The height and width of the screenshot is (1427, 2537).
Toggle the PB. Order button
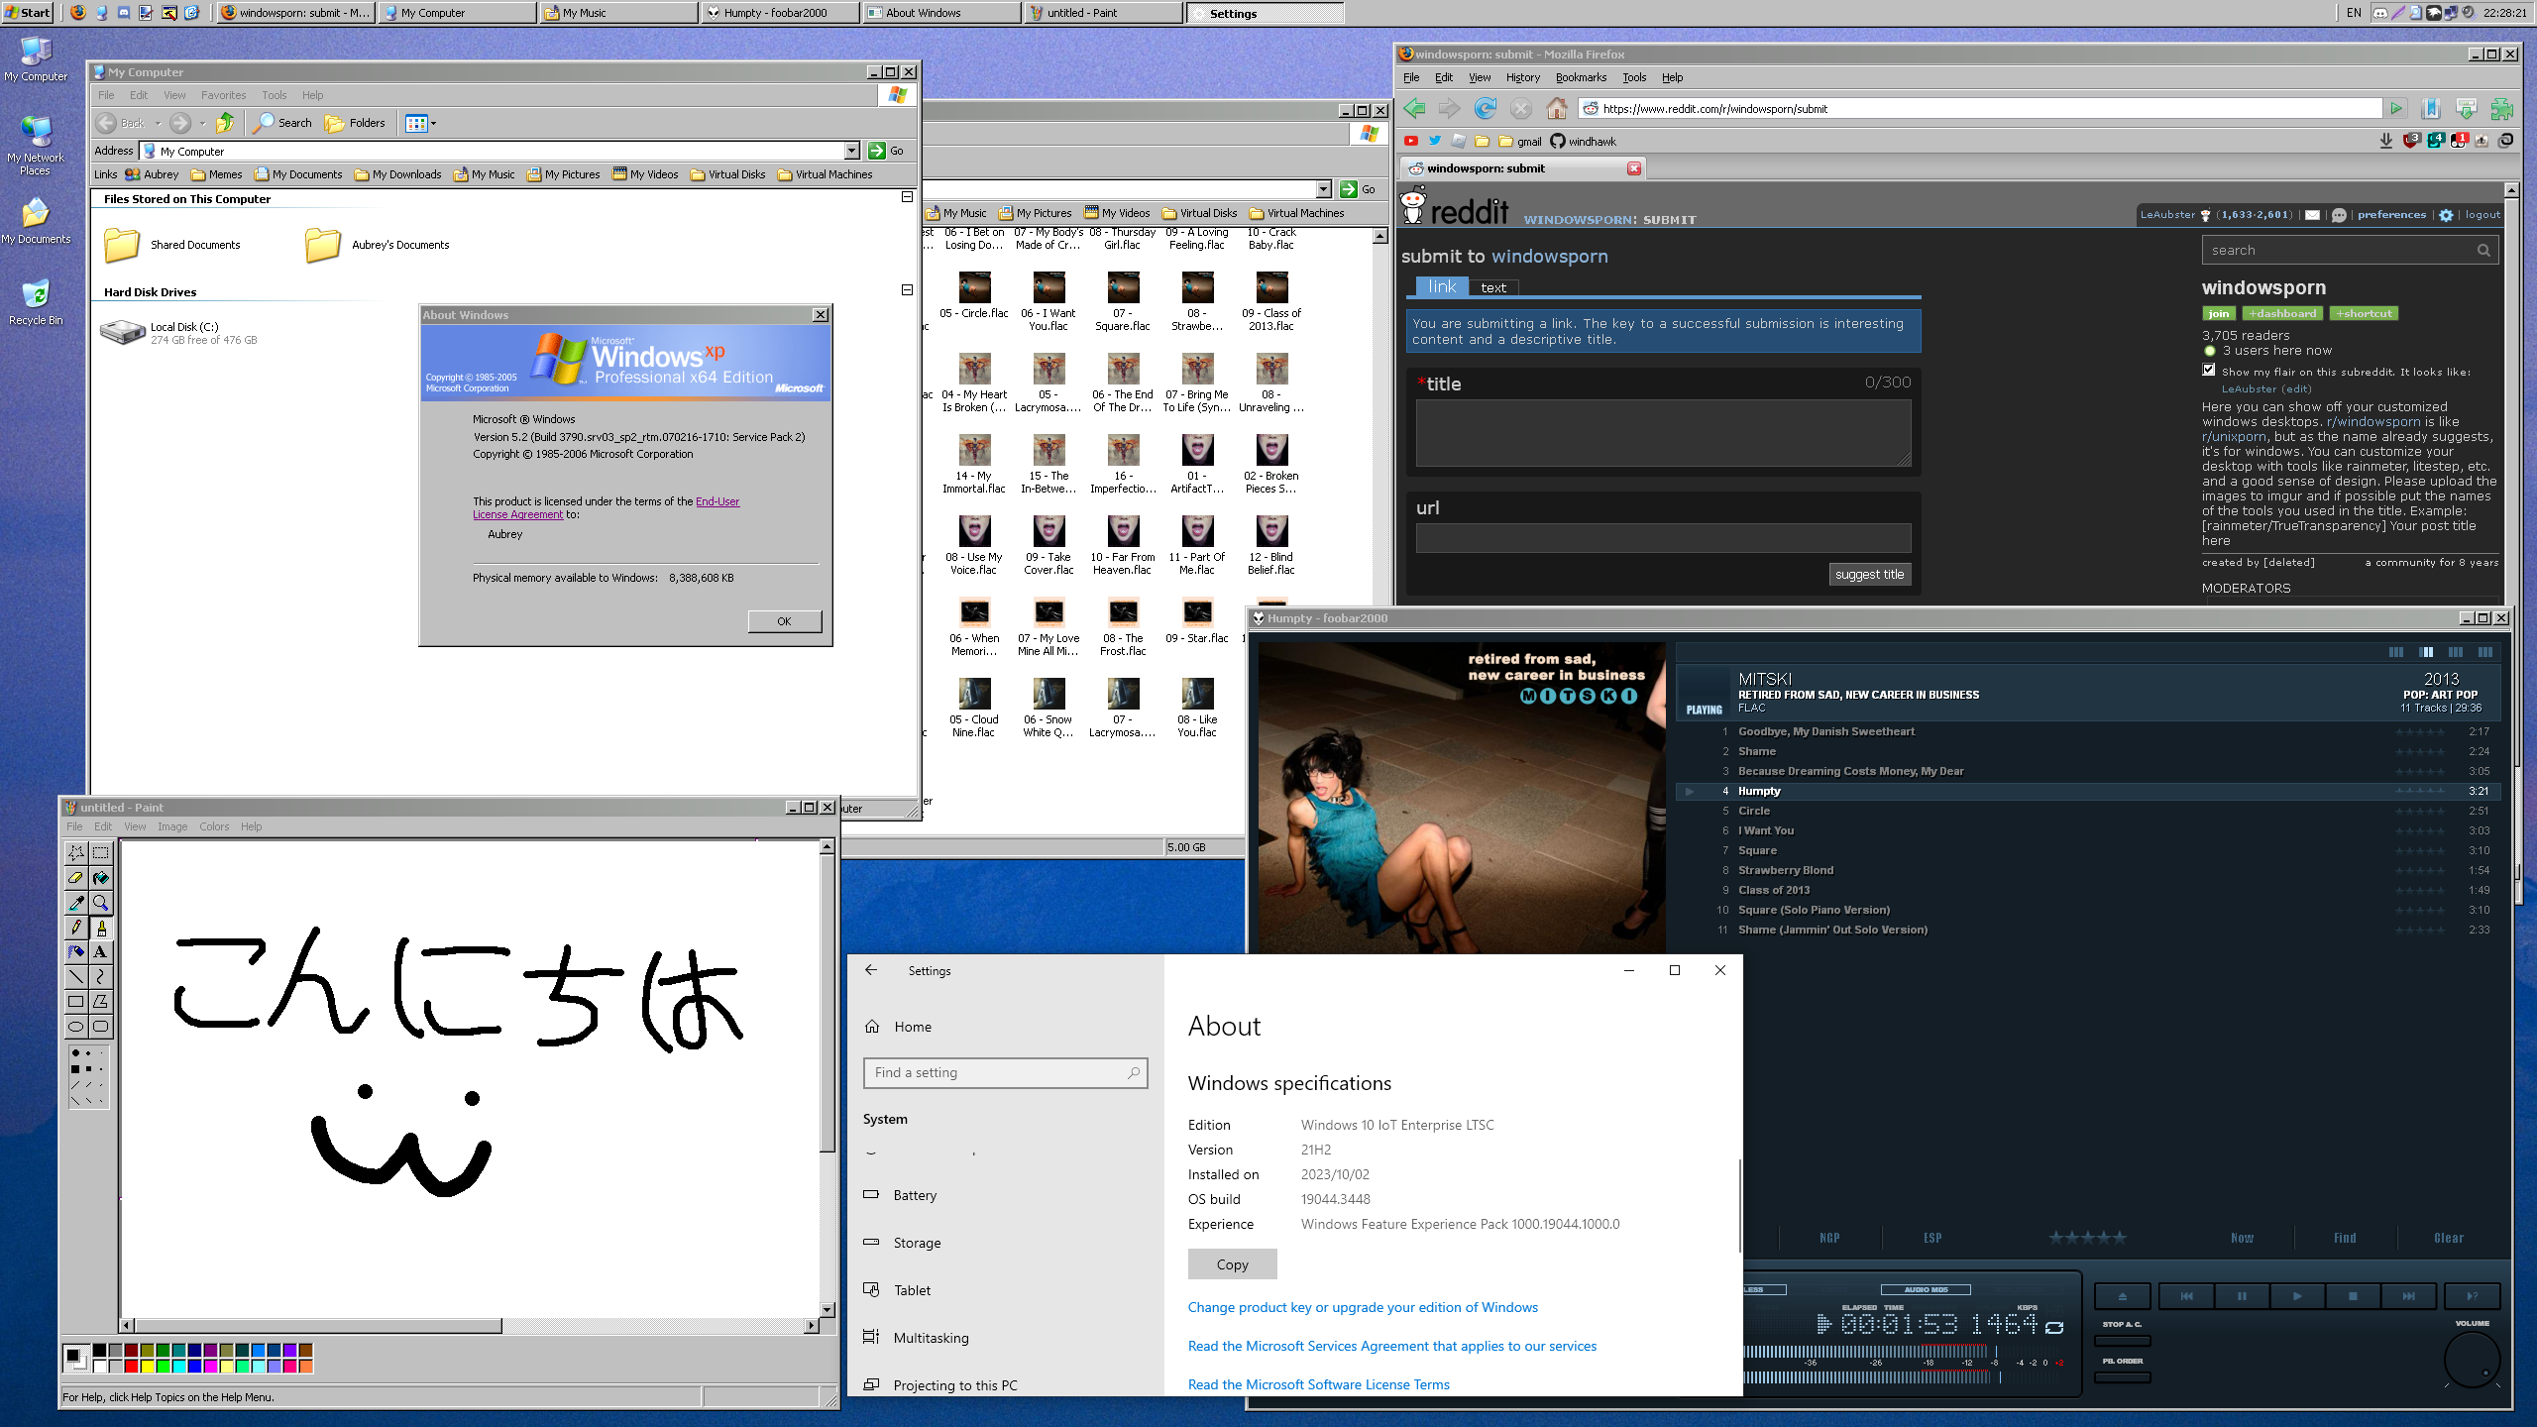tap(2122, 1377)
